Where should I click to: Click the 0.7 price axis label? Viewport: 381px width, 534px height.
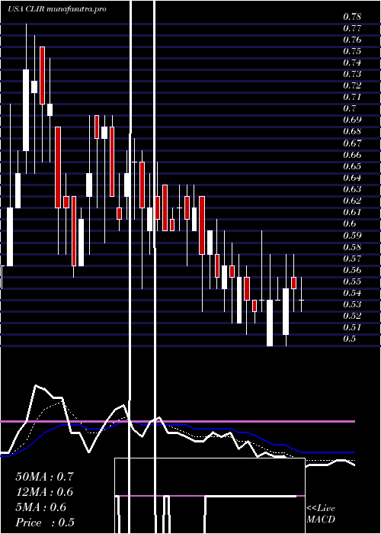coord(349,109)
